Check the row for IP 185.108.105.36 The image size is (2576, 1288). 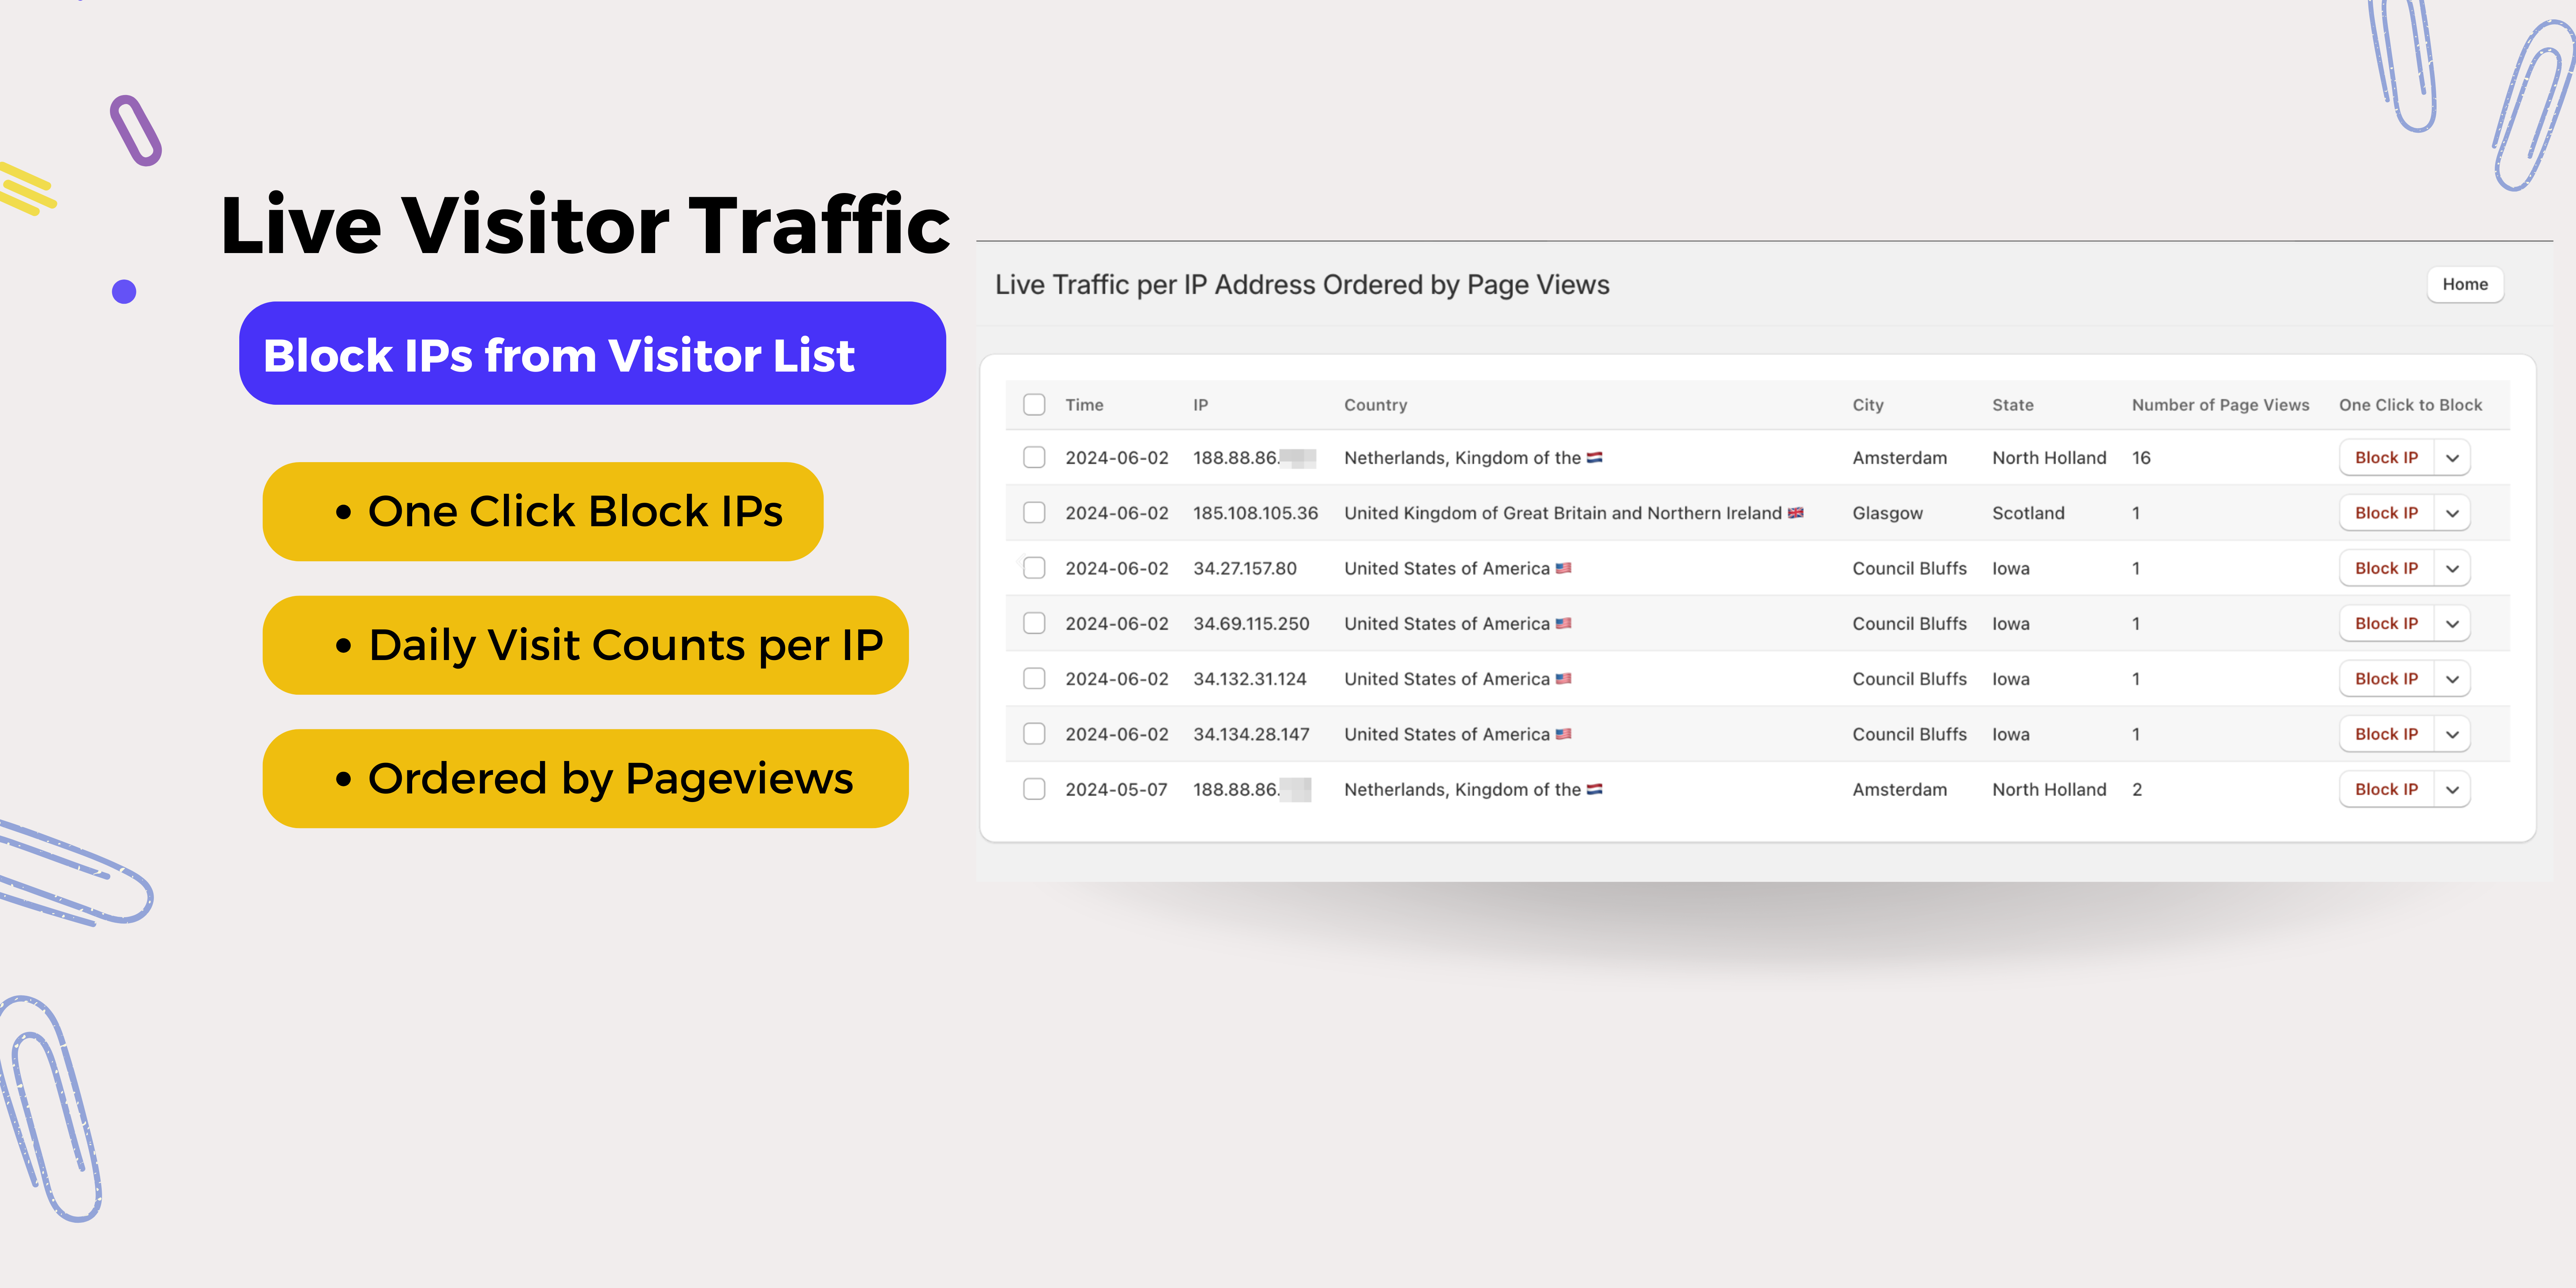1034,512
